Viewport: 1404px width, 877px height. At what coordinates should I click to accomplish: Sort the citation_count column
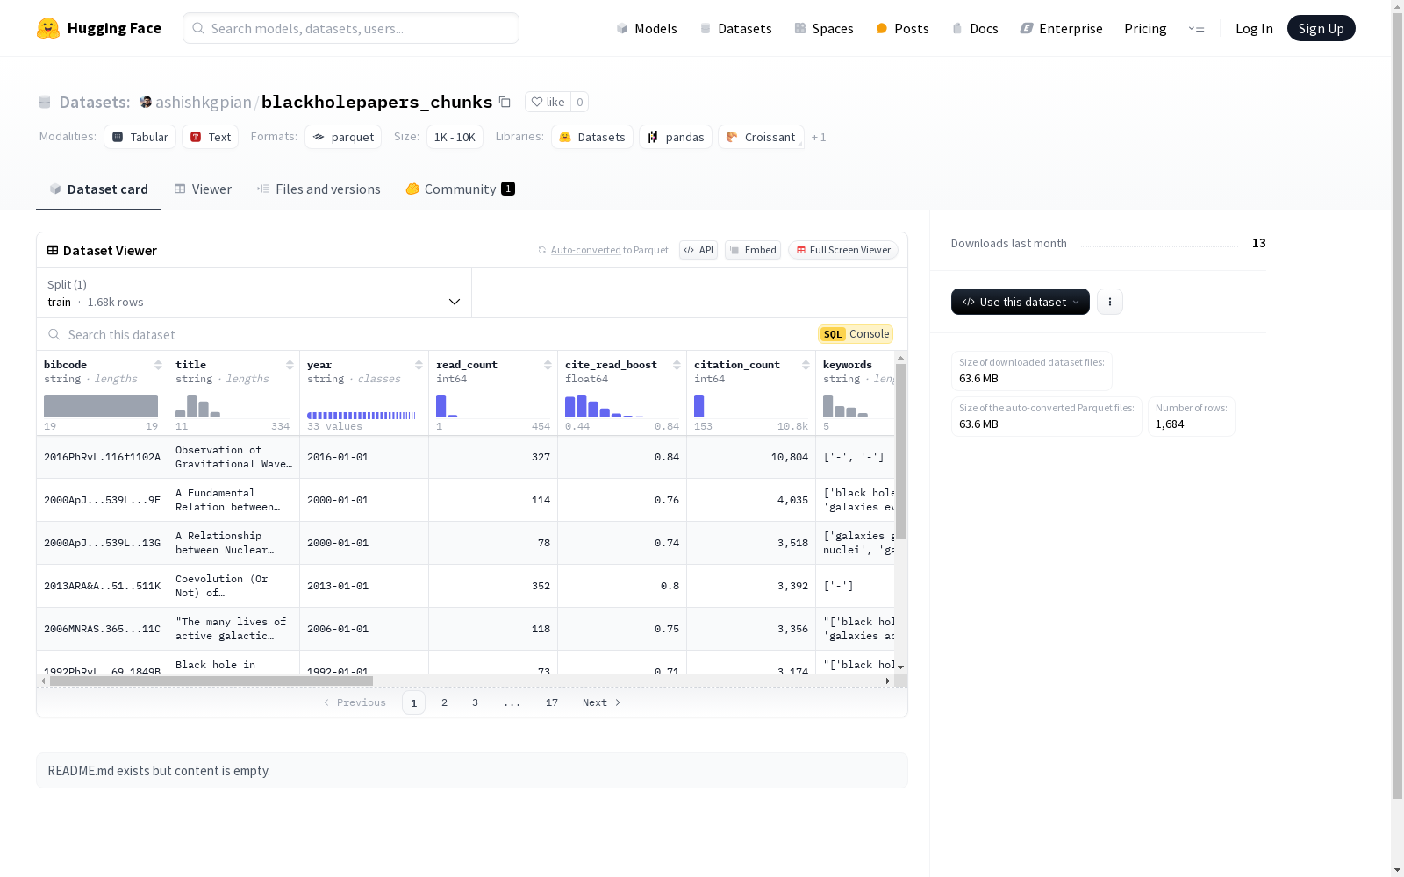[806, 365]
